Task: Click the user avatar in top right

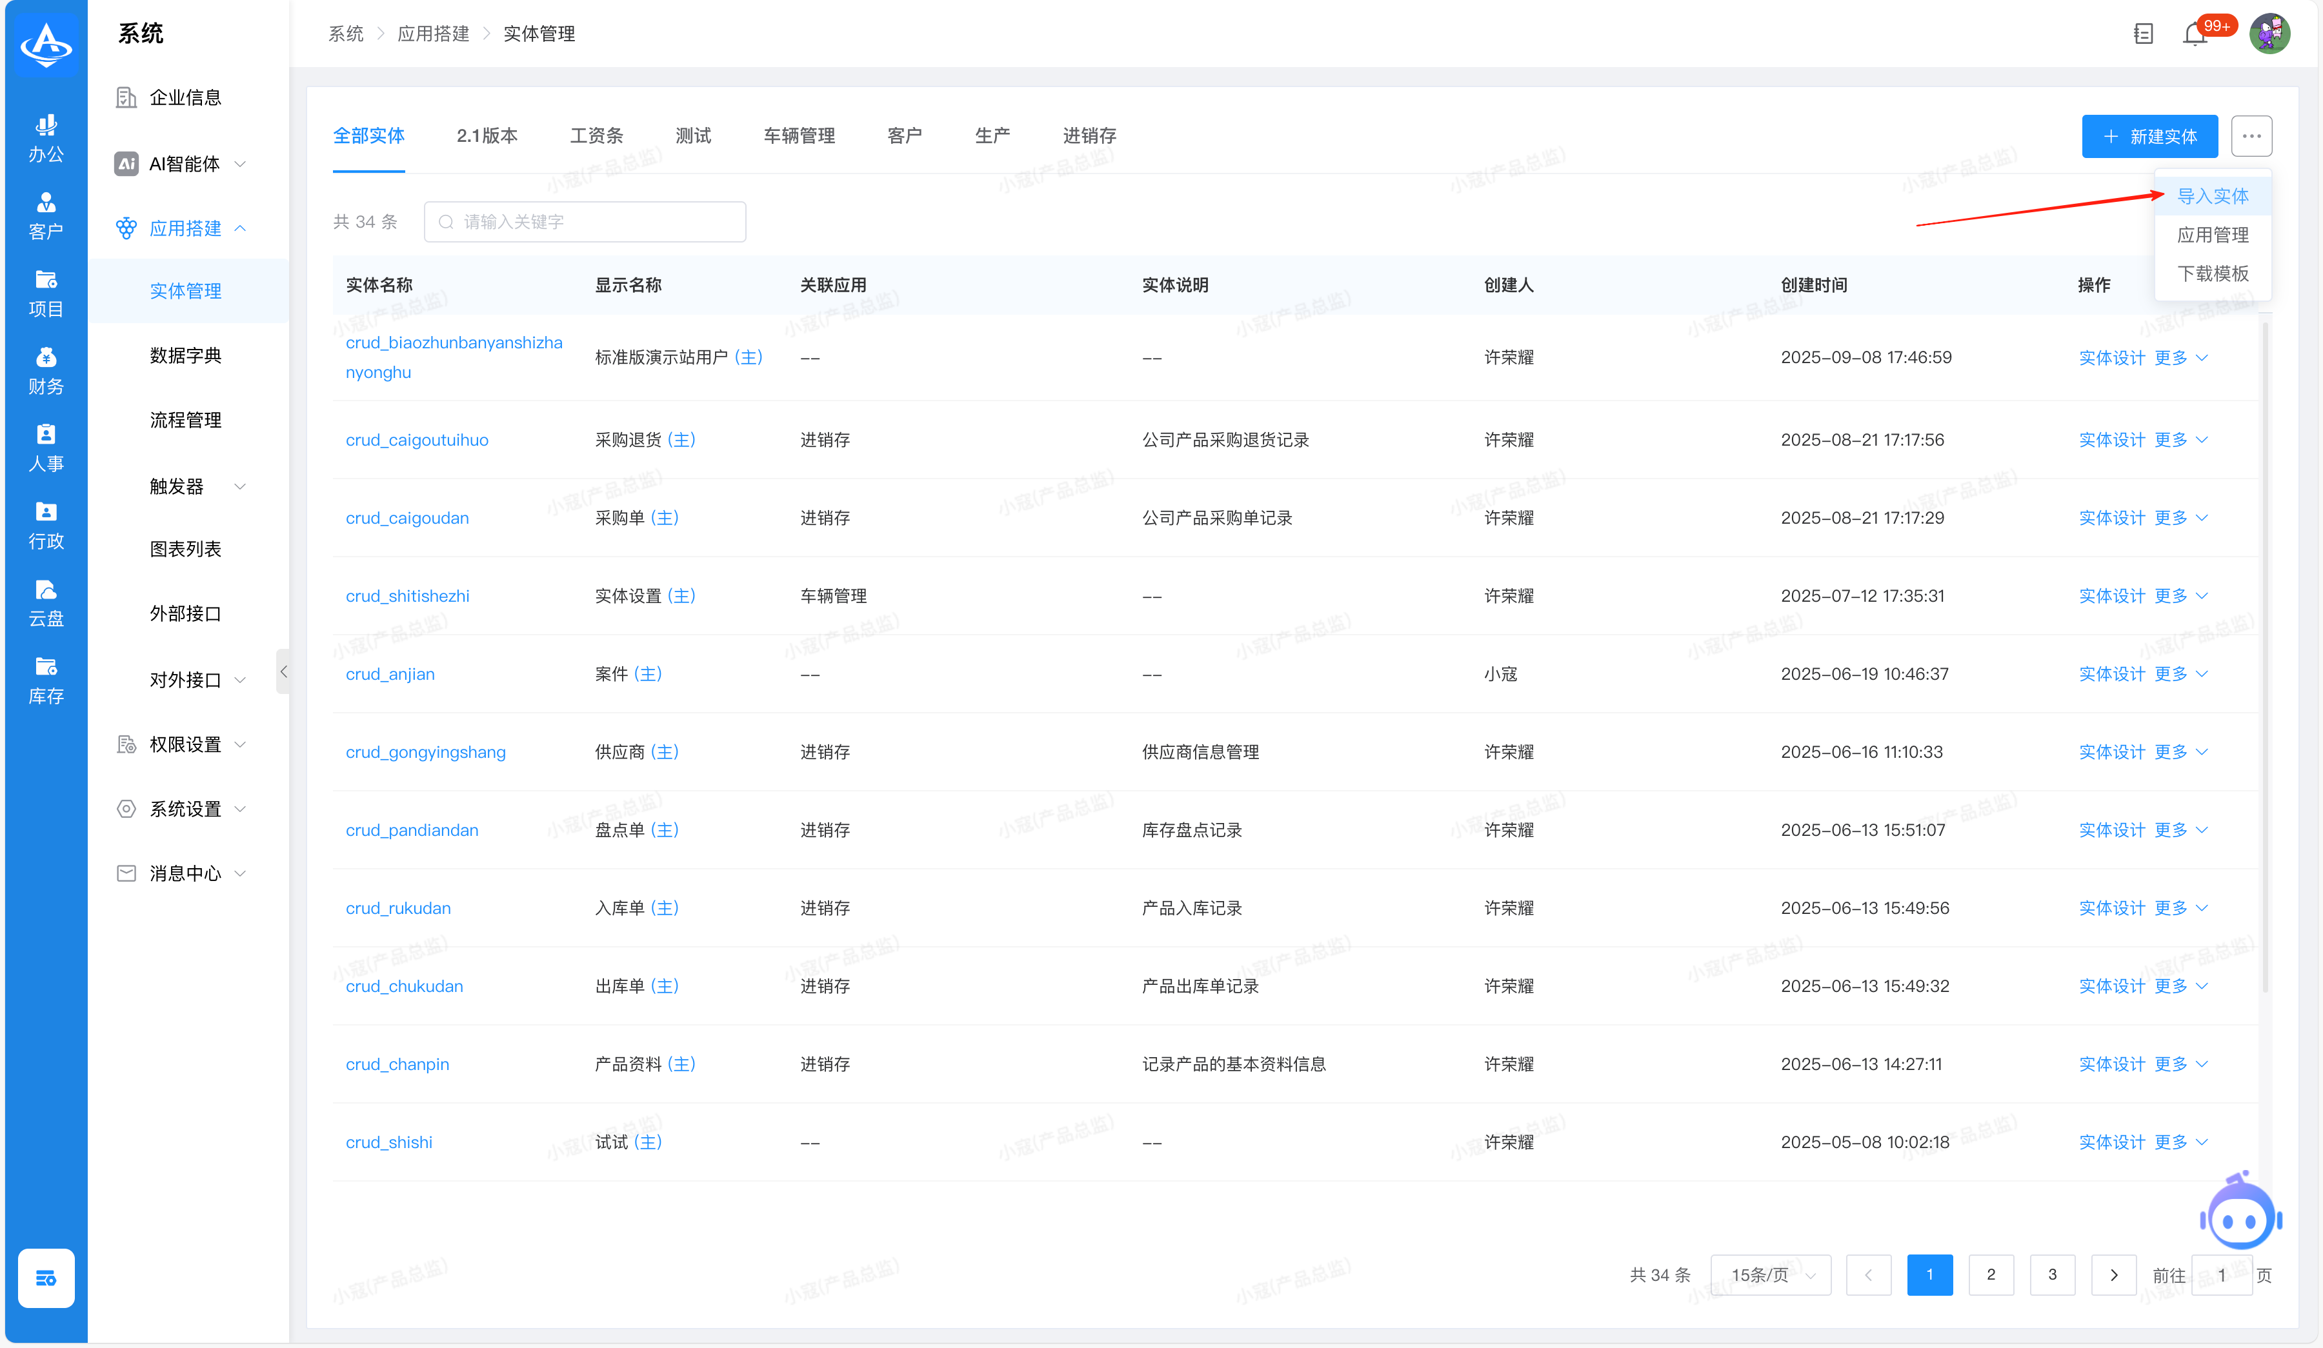Action: [2269, 34]
